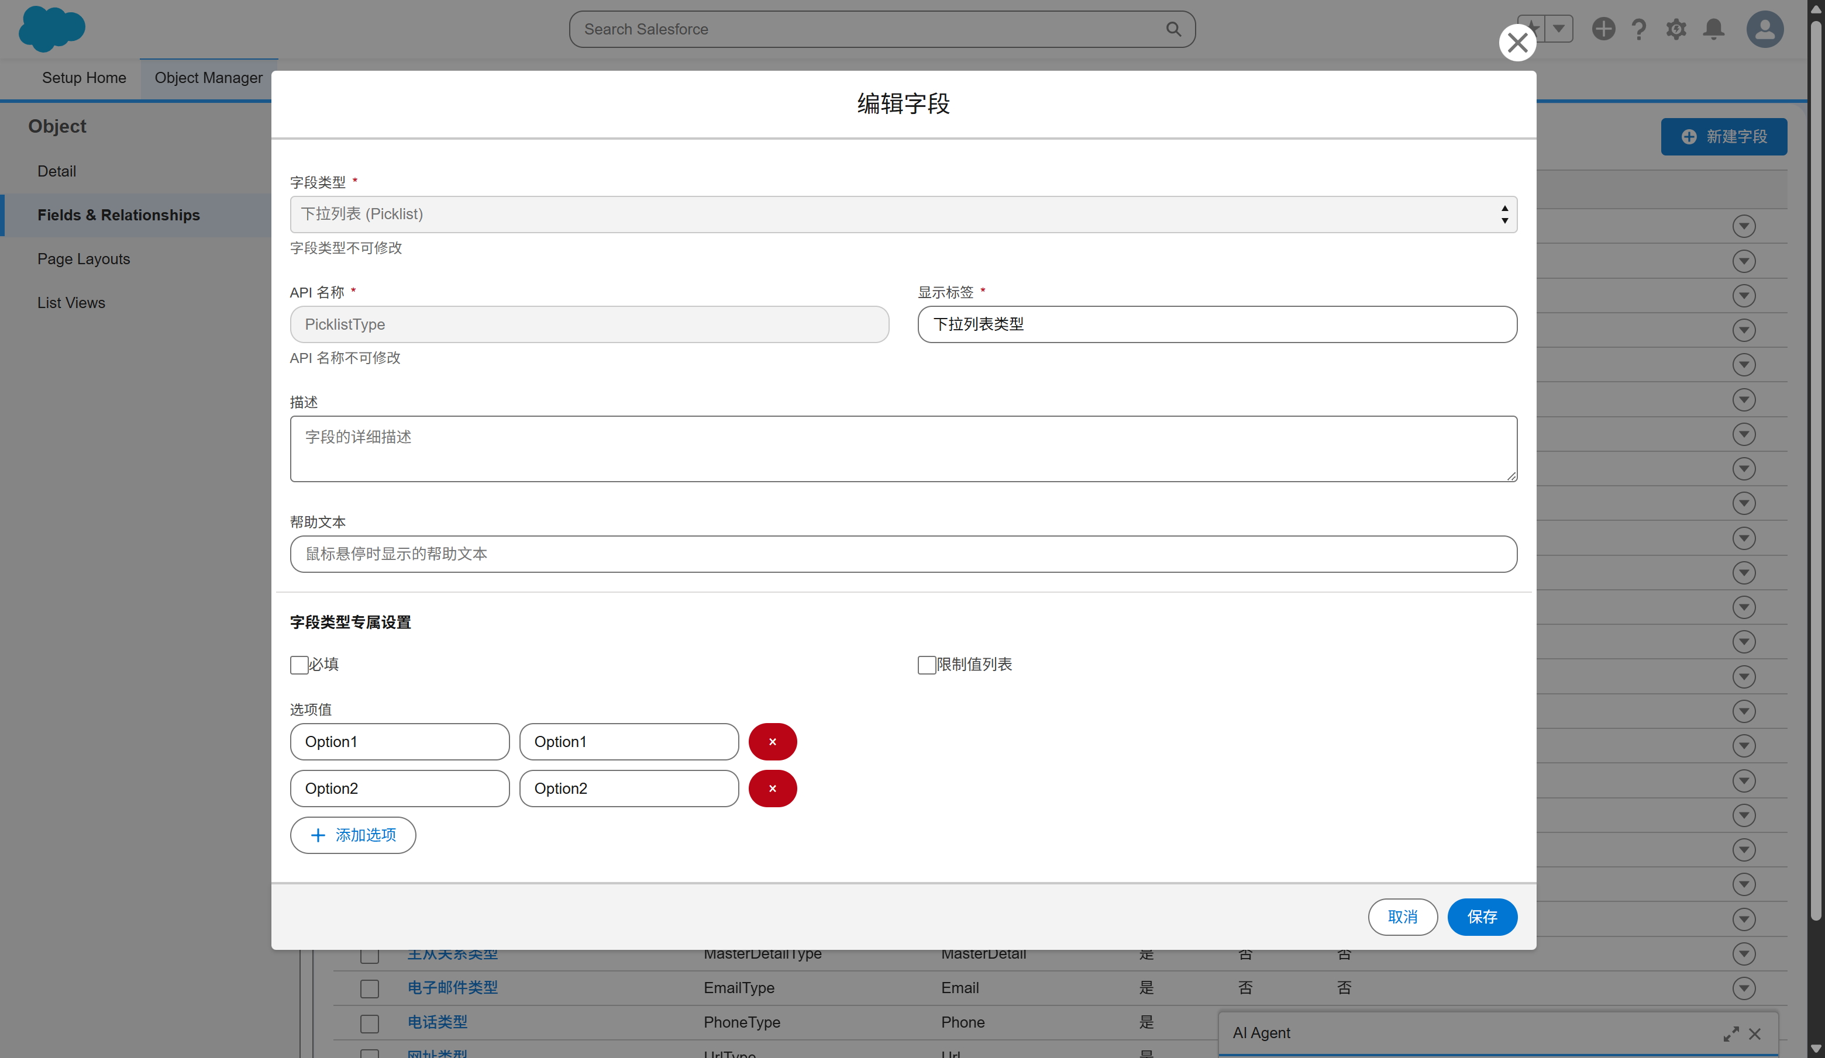
Task: Click the 保存 button
Action: (1482, 917)
